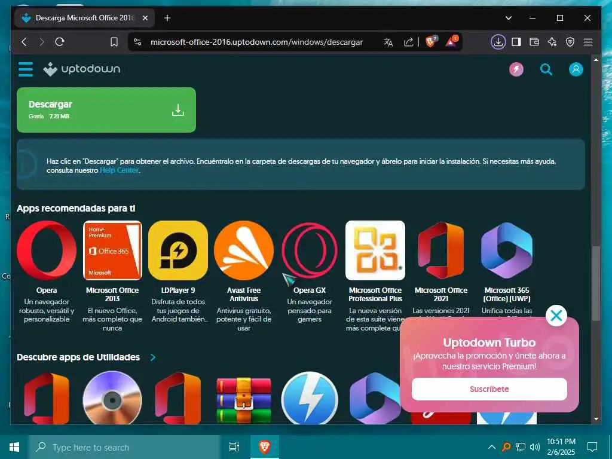612x459 pixels.
Task: Close the Descarga Microsoft Office tab
Action: 145,18
